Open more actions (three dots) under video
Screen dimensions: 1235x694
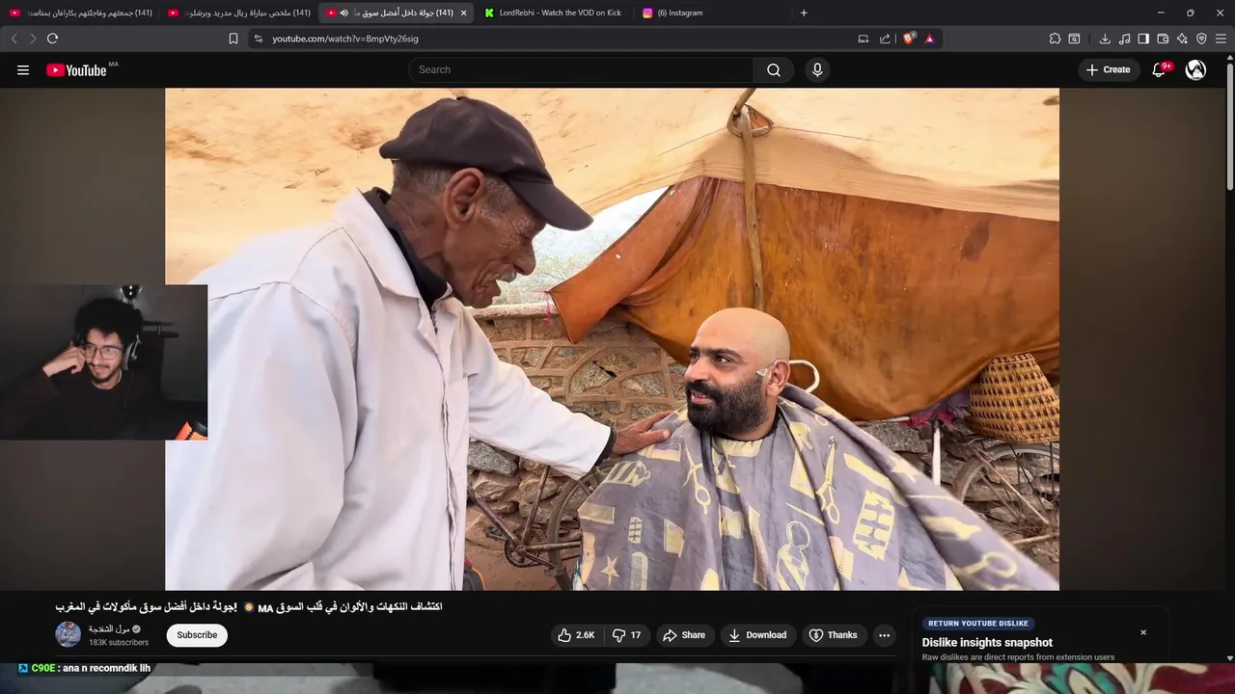click(x=884, y=635)
